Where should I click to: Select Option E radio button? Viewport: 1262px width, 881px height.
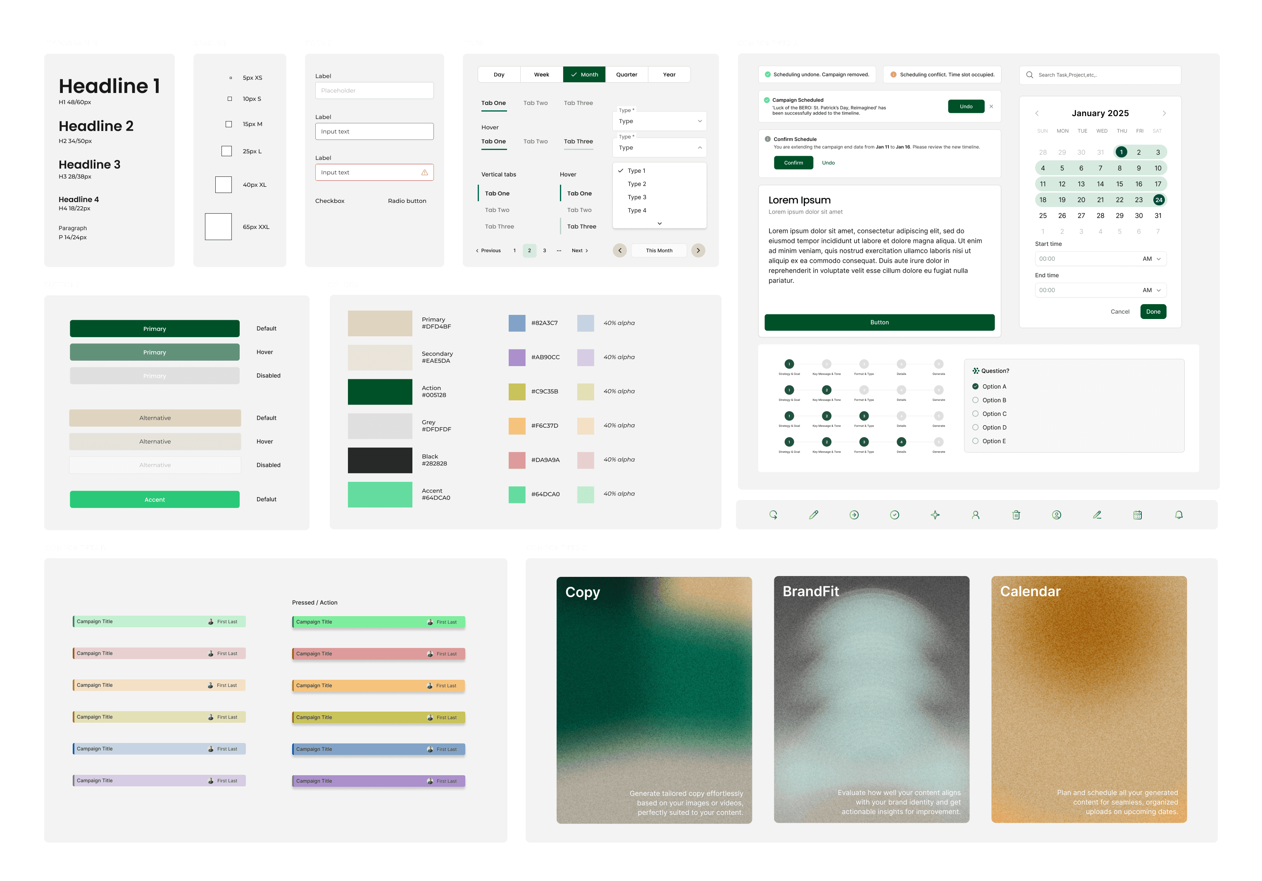tap(975, 441)
